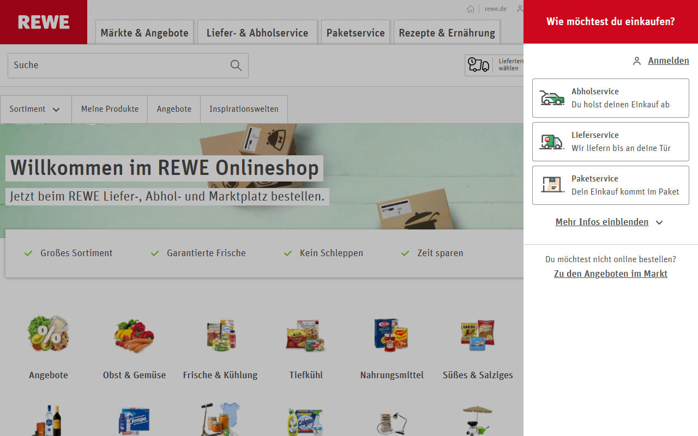The width and height of the screenshot is (698, 436).
Task: Click the Frische & Kühlung label
Action: click(x=220, y=375)
